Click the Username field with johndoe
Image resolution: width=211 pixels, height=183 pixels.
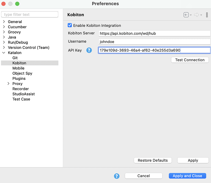point(154,42)
